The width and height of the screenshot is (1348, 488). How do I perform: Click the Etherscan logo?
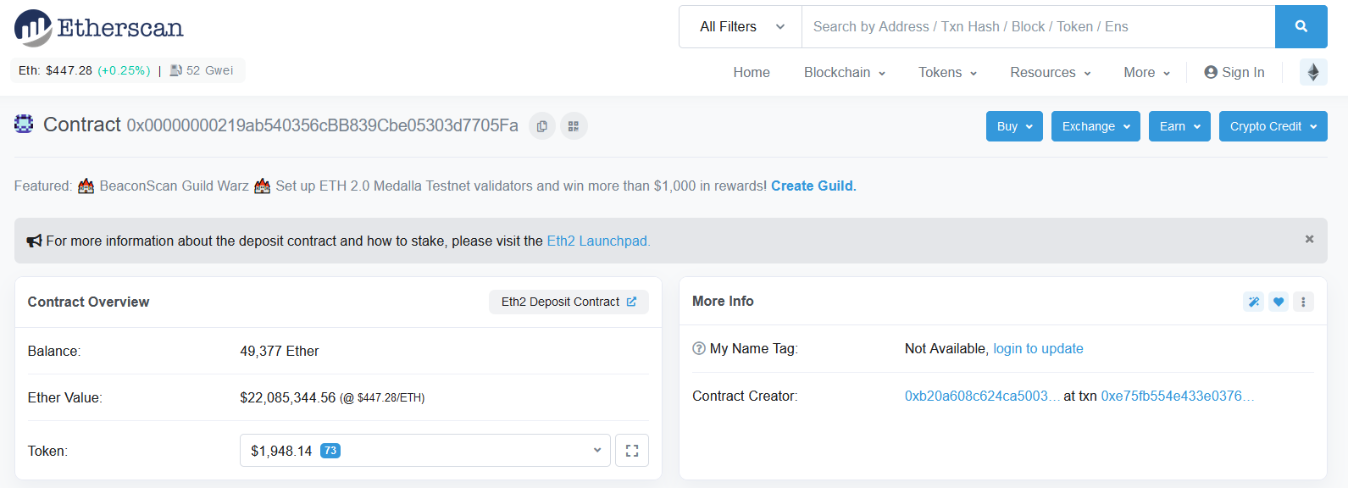point(99,28)
